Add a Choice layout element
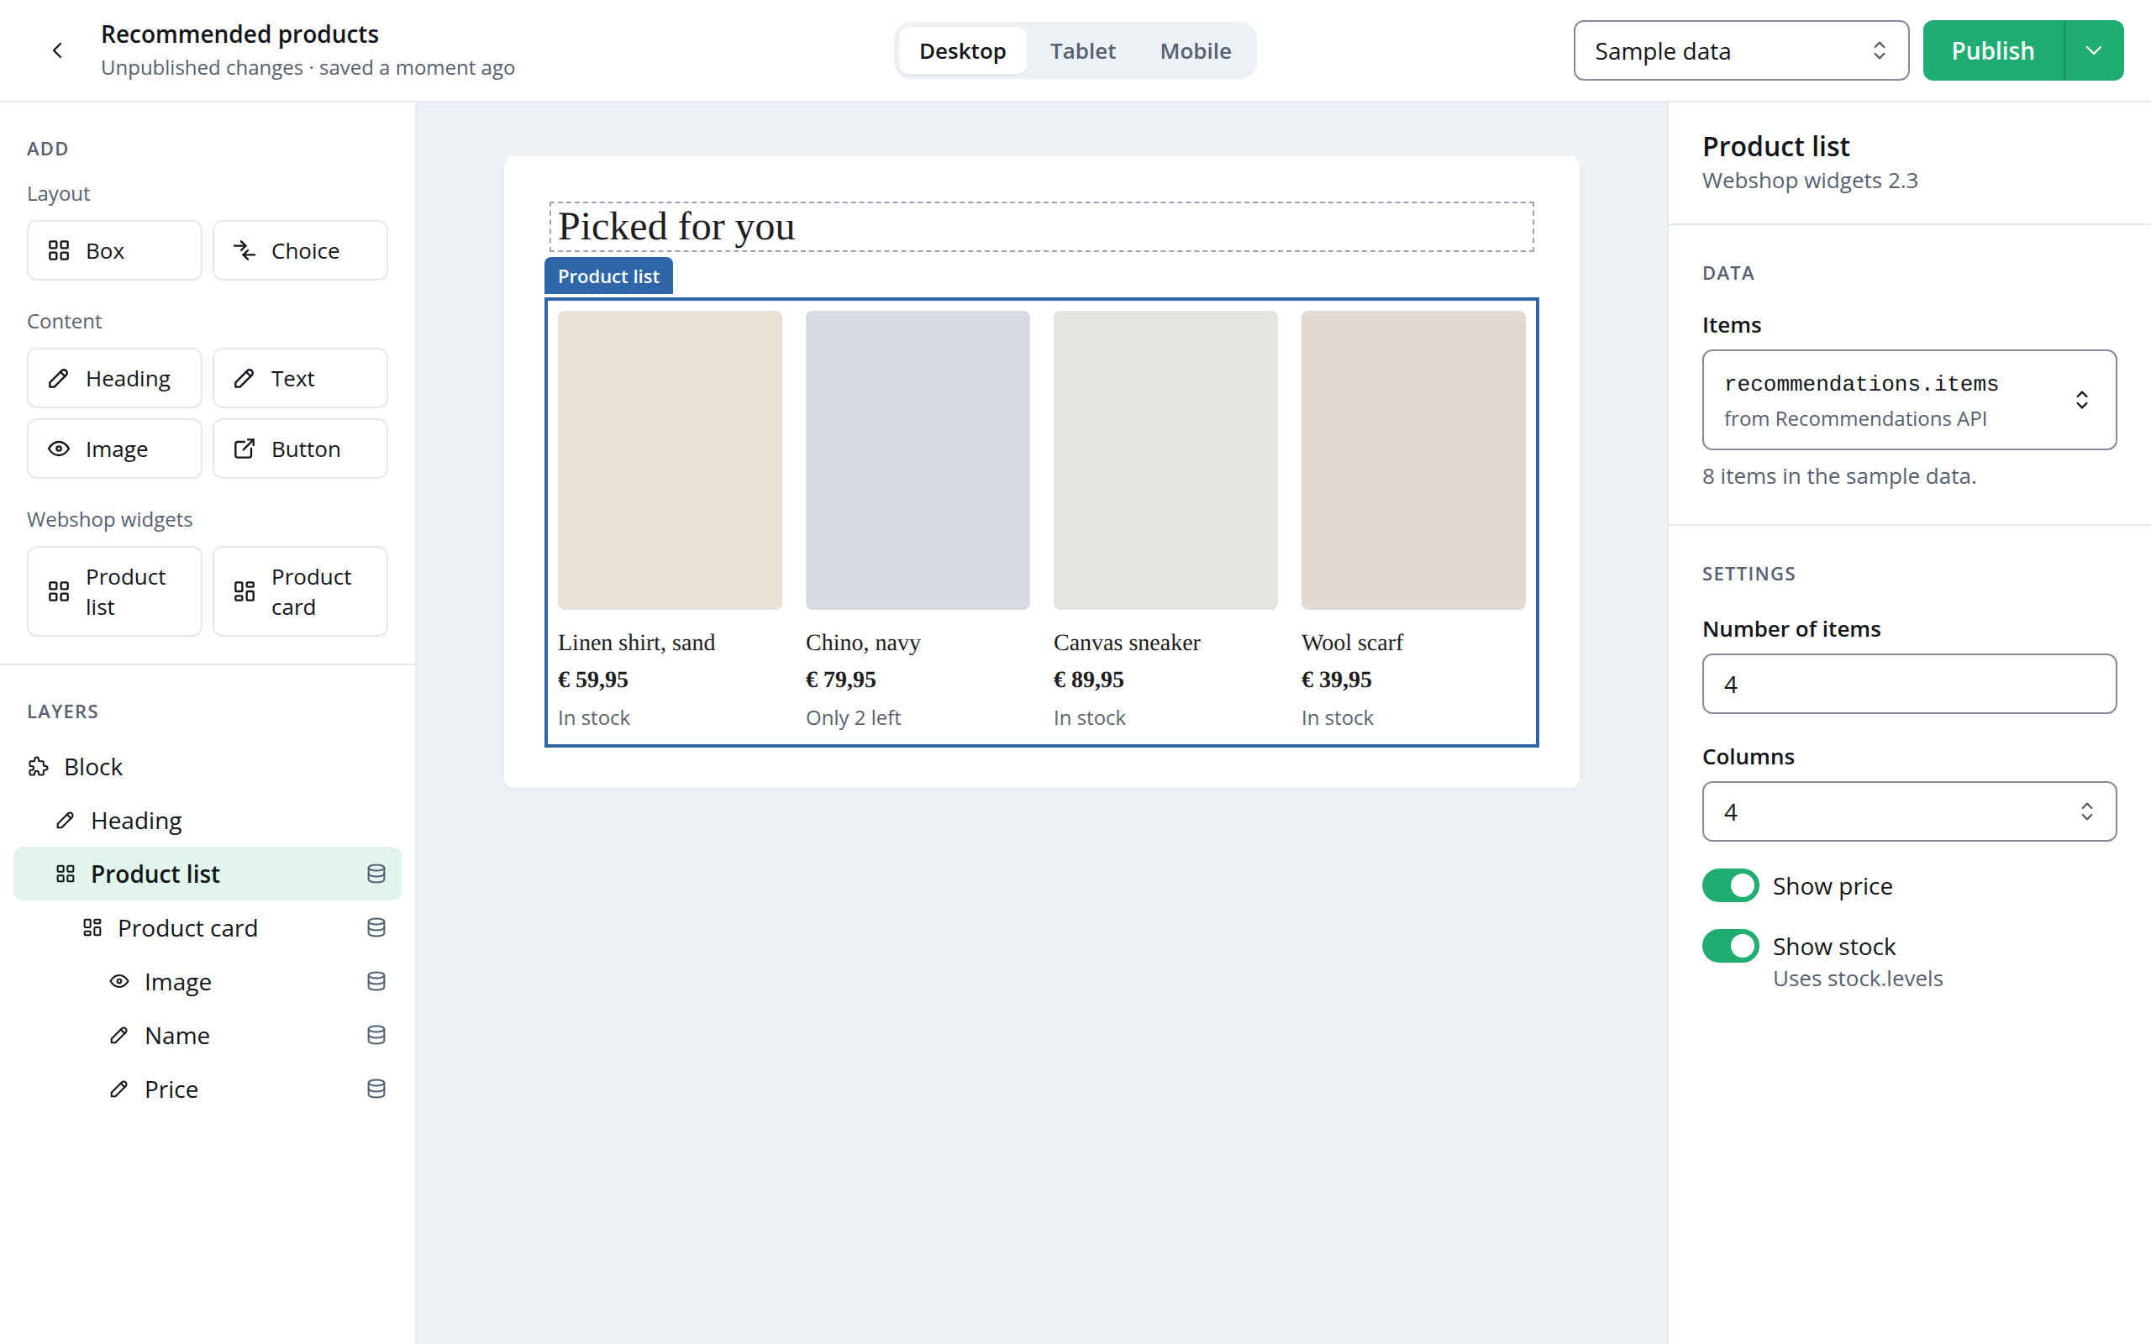2151x1344 pixels. point(301,250)
